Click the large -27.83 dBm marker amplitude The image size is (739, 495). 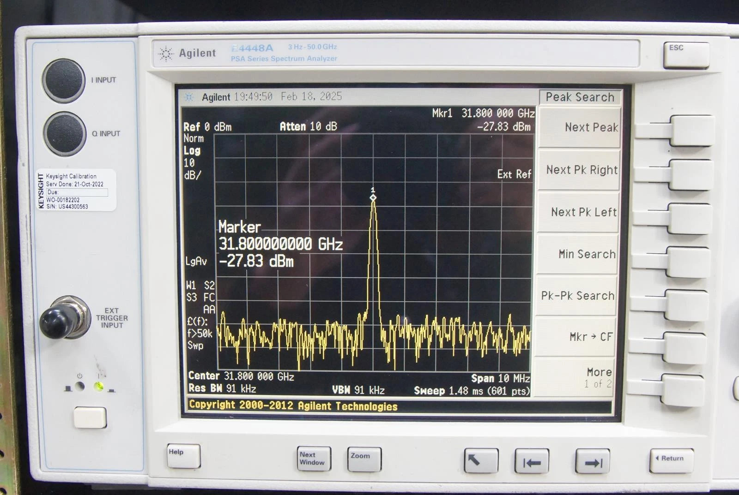pos(256,261)
